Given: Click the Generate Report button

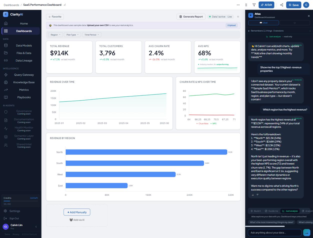Looking at the screenshot, I should (x=191, y=17).
